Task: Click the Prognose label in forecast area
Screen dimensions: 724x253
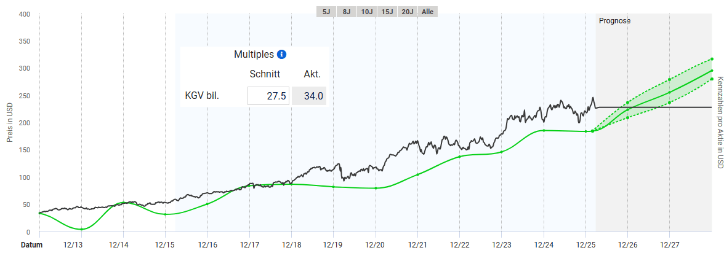Action: [x=614, y=21]
